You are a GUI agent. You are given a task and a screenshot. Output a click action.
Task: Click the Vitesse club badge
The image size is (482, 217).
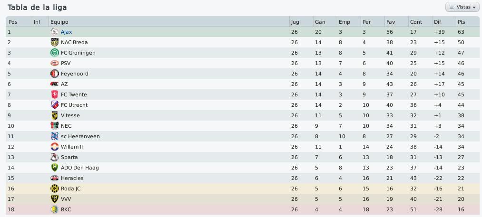click(54, 115)
